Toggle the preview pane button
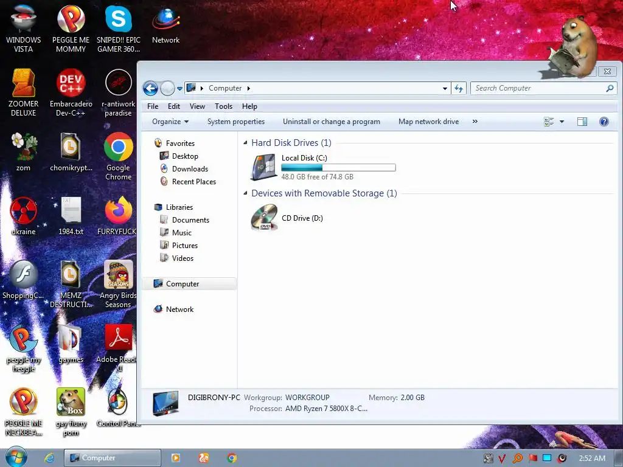623x467 pixels. coord(582,122)
